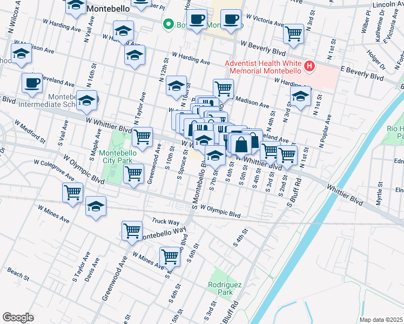Click the shopping cart marker on W Beverly Blvd near N 3rd St
The height and width of the screenshot is (324, 404).
[293, 36]
